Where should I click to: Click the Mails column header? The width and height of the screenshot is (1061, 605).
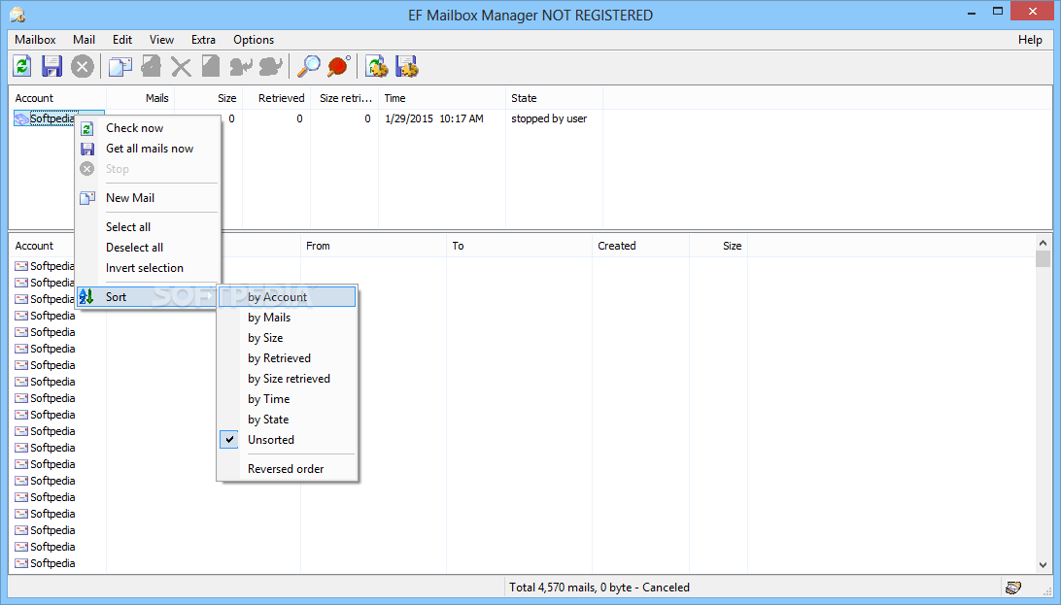[140, 98]
